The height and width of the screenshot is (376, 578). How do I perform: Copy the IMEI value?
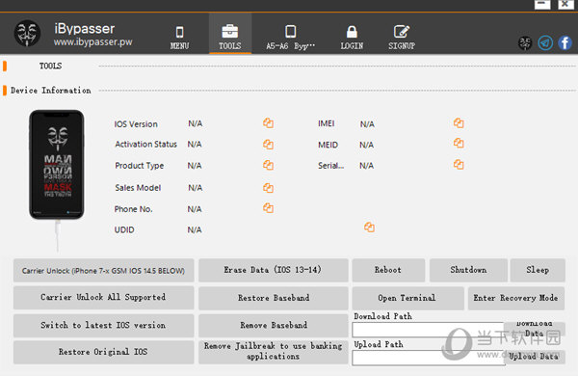tap(459, 122)
